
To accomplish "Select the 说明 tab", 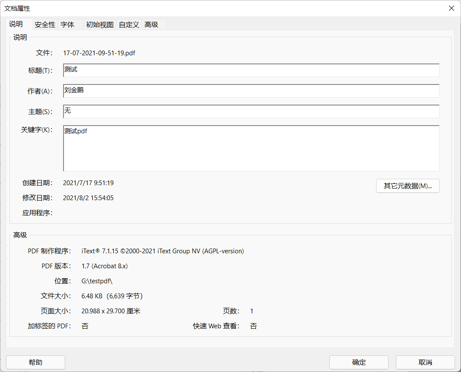I will coord(16,24).
